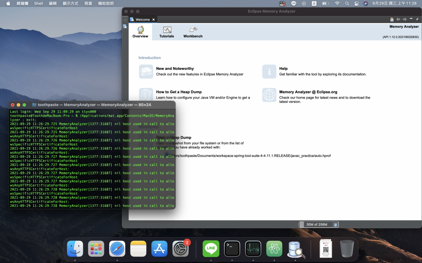Screen dimensions: 422x263
Task: Open the Apple menu
Action: (8, 3)
